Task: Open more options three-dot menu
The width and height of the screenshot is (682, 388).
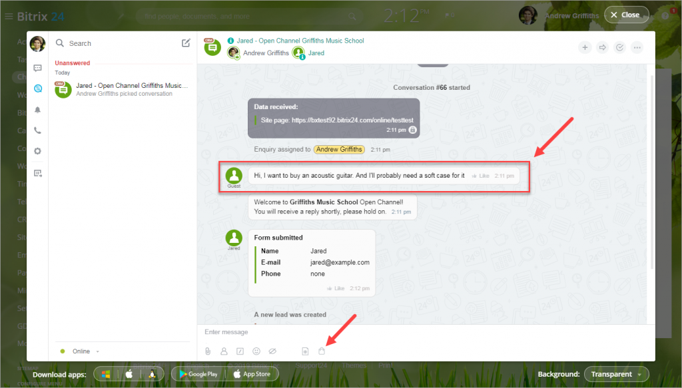Action: pos(637,47)
